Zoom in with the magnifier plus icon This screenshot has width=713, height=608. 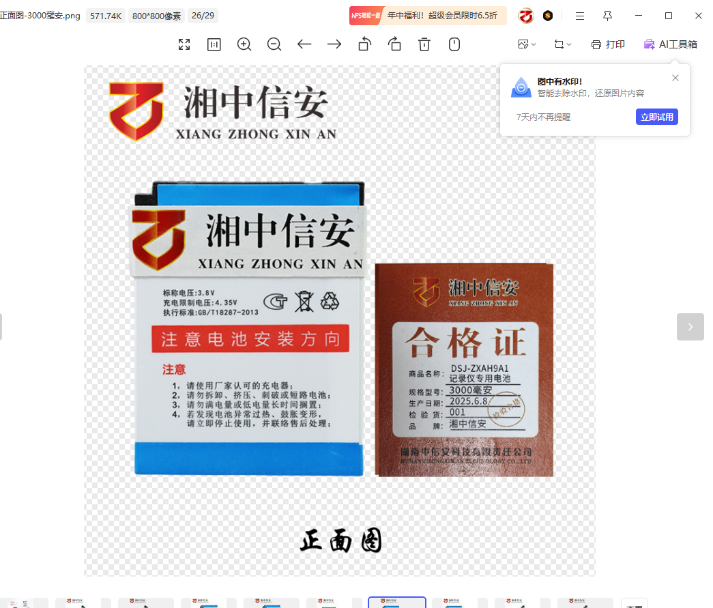click(x=244, y=44)
